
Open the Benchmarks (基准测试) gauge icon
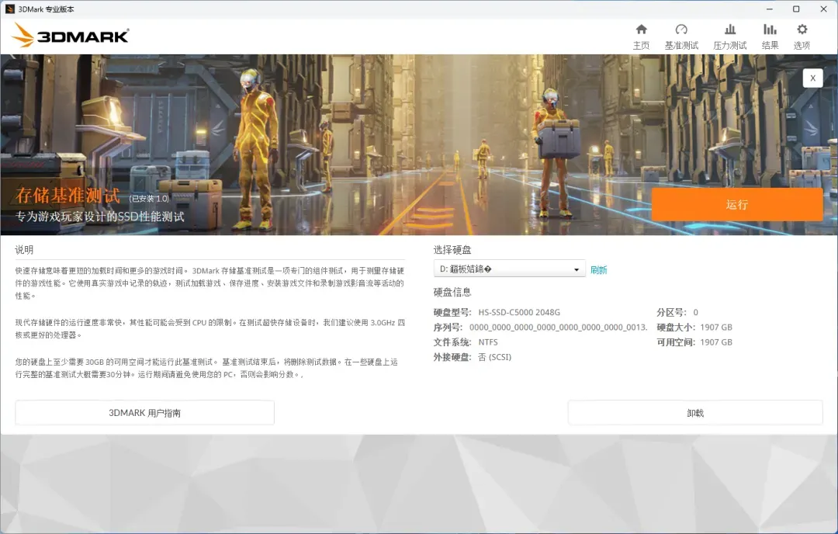pos(681,29)
